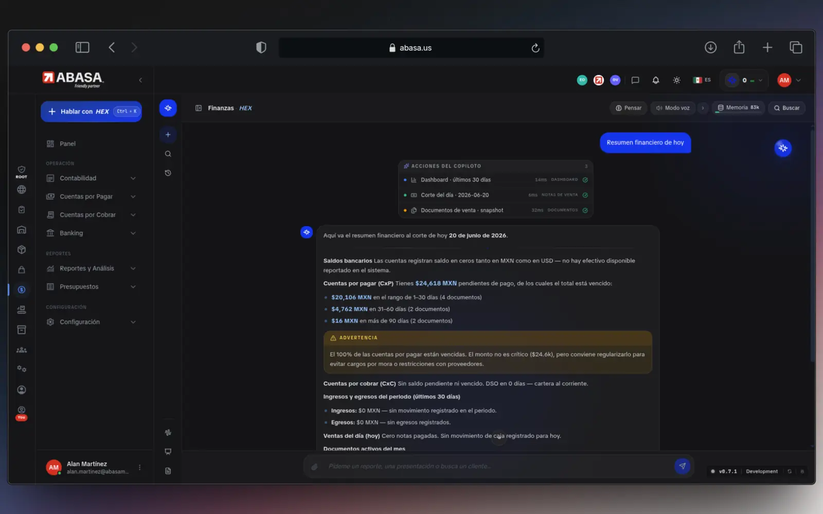
Task: Open Memoria 83k memory indicator
Action: pos(738,108)
